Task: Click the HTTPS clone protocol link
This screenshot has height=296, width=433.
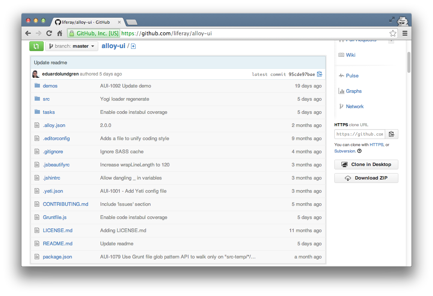Action: coord(377,145)
